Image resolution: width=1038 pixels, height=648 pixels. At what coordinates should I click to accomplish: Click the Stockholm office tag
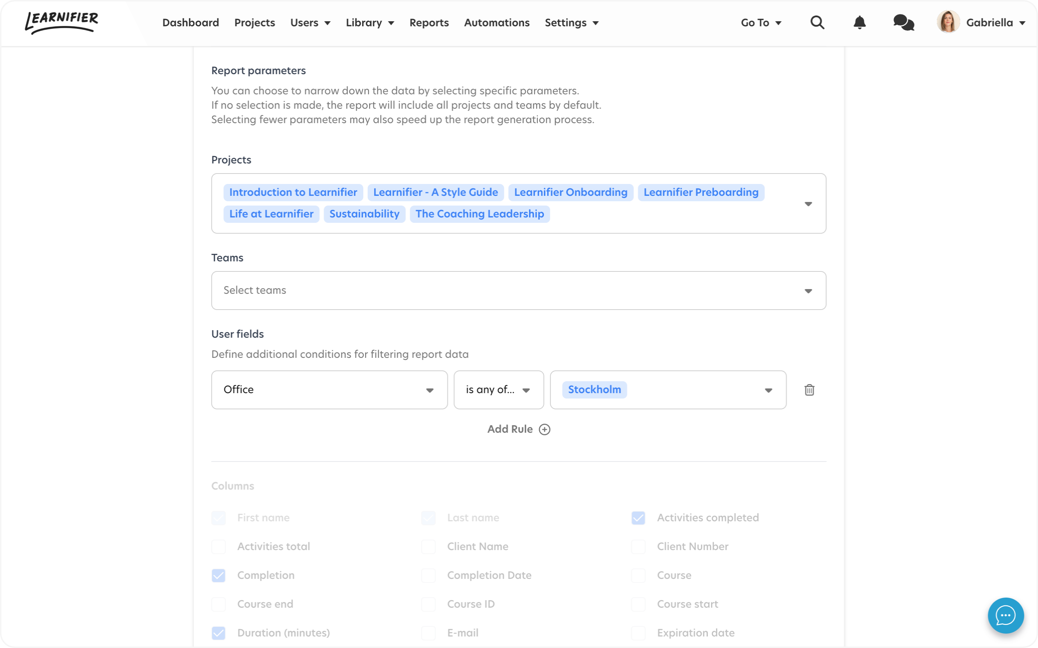(594, 389)
